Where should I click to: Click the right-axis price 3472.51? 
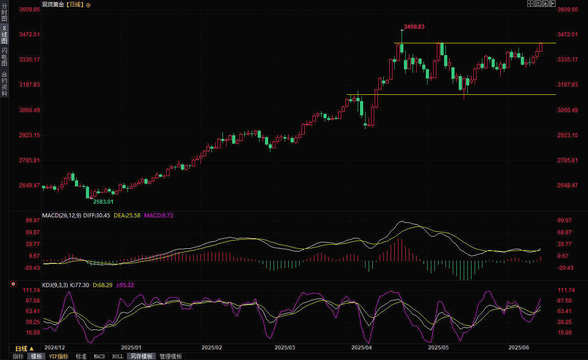(x=568, y=35)
